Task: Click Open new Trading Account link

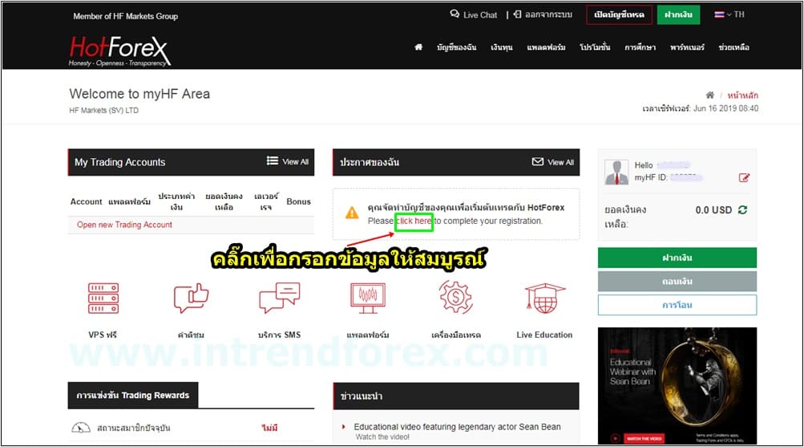Action: click(124, 225)
